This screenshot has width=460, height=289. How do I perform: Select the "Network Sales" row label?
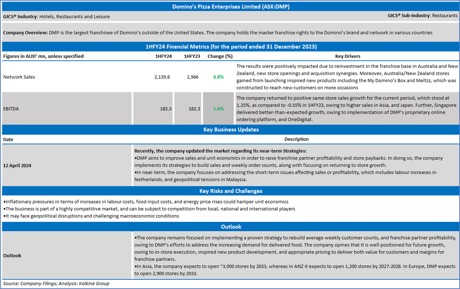coord(19,77)
